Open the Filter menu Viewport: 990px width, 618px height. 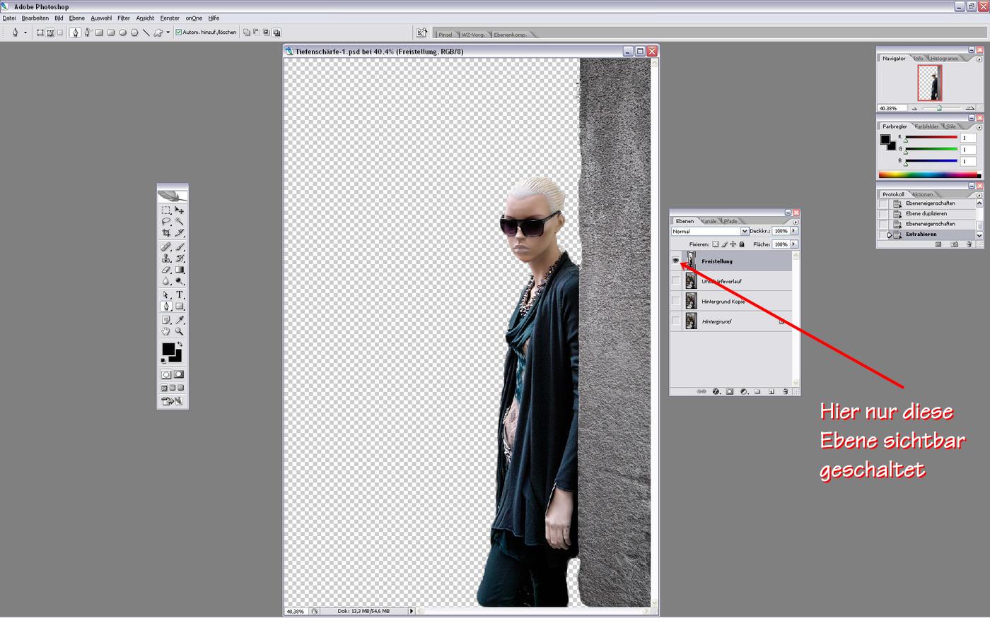point(124,18)
